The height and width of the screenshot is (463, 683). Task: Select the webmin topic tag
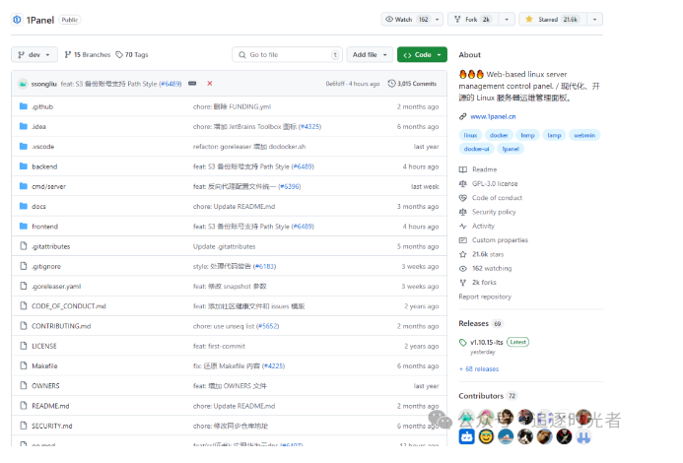tap(584, 136)
